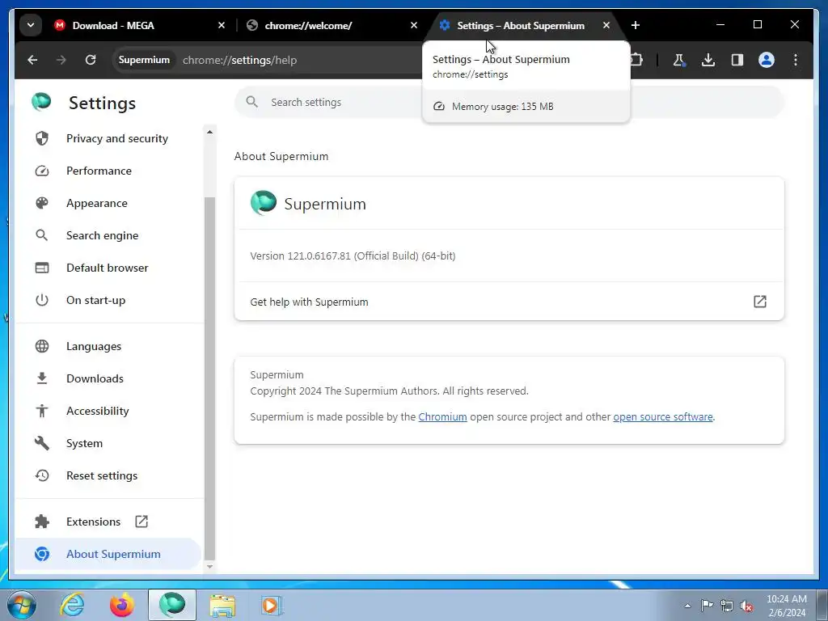The width and height of the screenshot is (828, 621).
Task: Open the open source software link
Action: pos(663,417)
